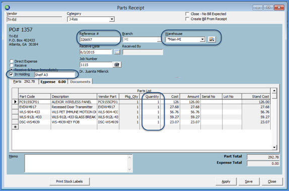Viewport: 289px width, 191px height.
Task: Click the amount cell 126.00
Action: click(190, 102)
